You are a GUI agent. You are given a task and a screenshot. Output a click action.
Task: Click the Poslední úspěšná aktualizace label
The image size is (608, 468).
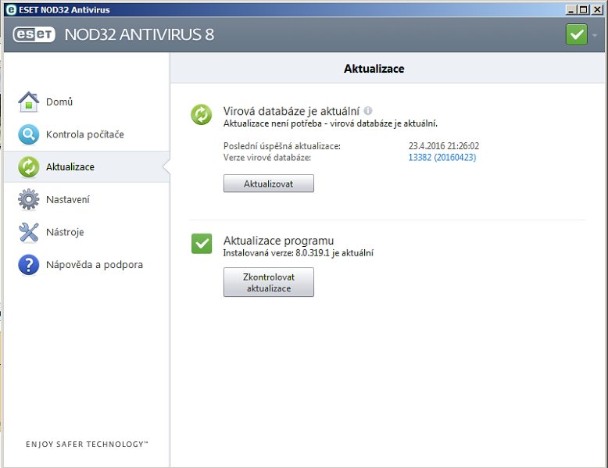pos(282,146)
